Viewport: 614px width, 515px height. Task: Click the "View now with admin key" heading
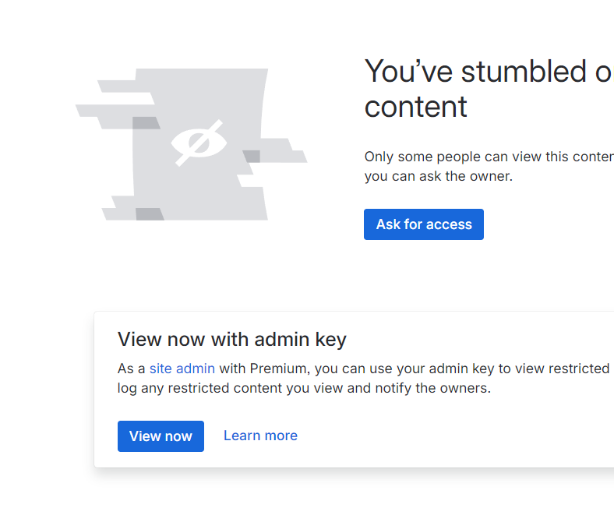pyautogui.click(x=232, y=339)
